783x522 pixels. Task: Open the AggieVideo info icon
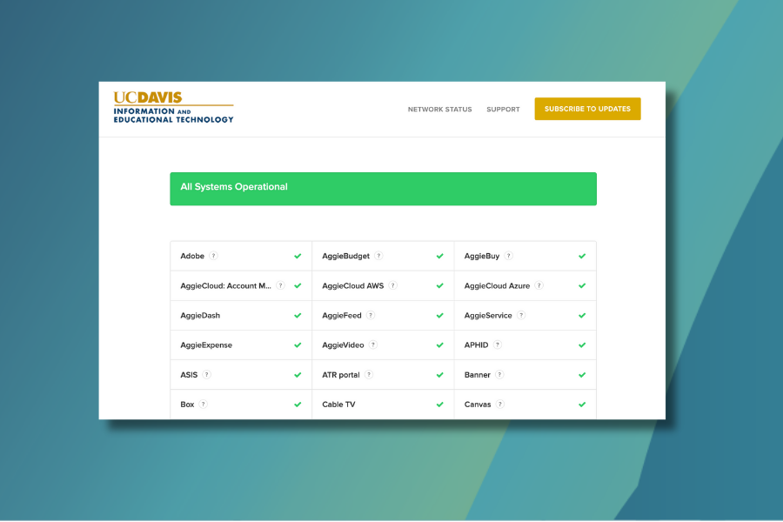tap(373, 345)
